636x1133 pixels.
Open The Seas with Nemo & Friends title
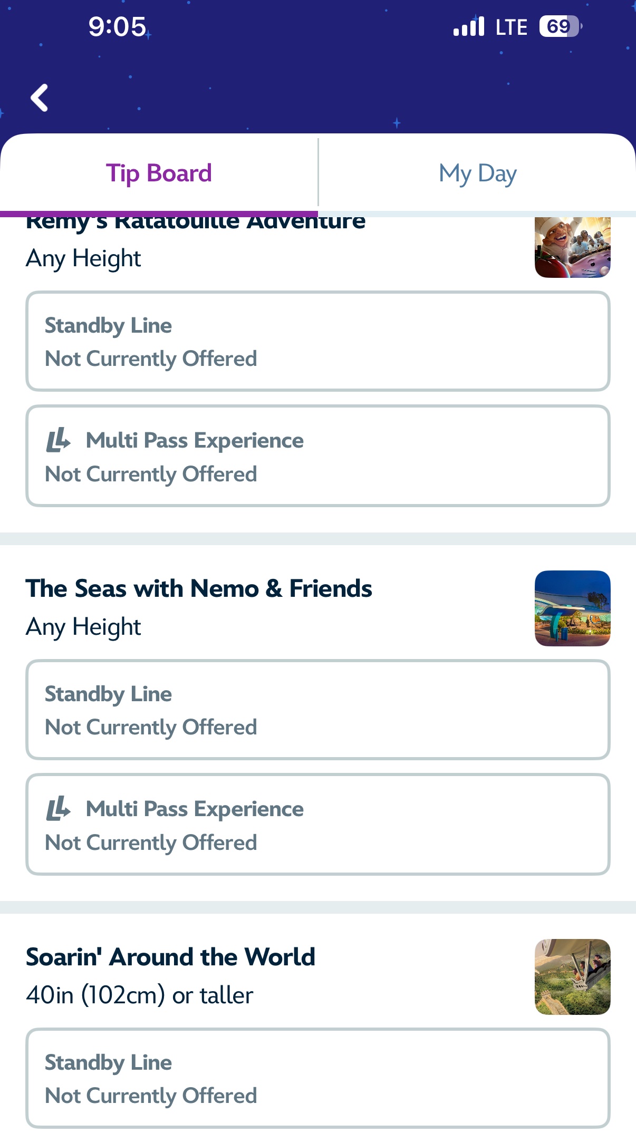[199, 588]
